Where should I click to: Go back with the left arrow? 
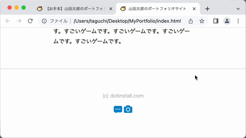8,21
